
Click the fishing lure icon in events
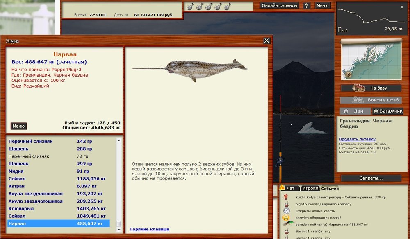click(x=287, y=225)
